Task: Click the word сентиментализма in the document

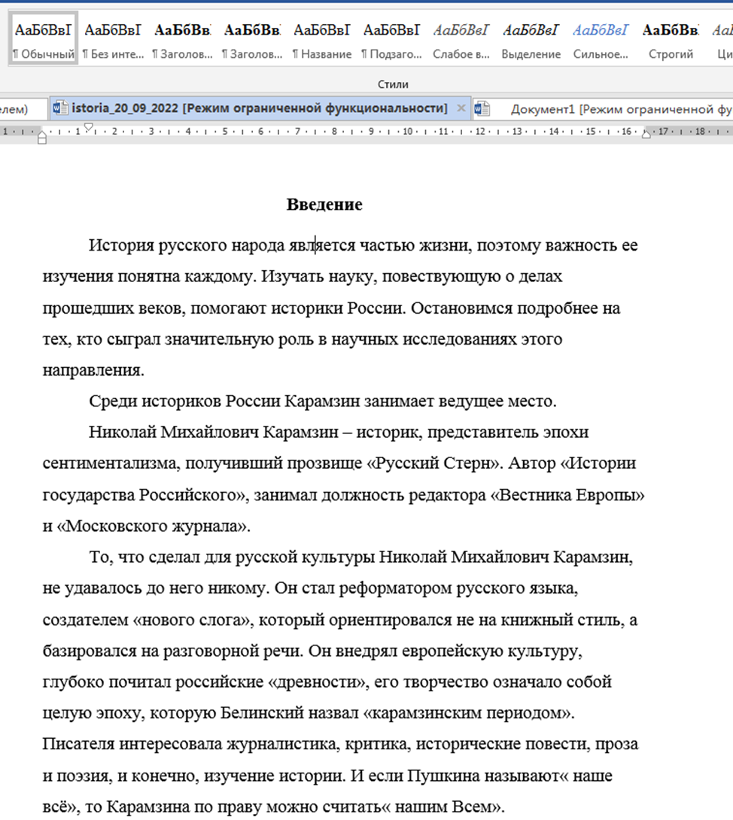Action: pyautogui.click(x=109, y=463)
